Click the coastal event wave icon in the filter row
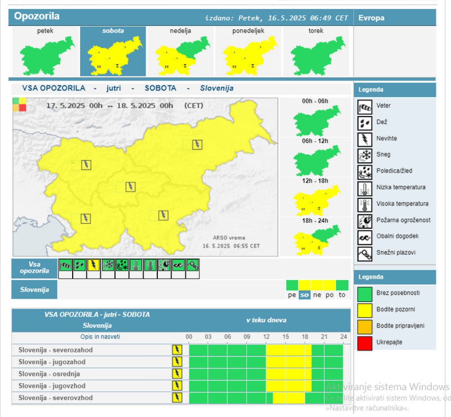 click(x=178, y=265)
